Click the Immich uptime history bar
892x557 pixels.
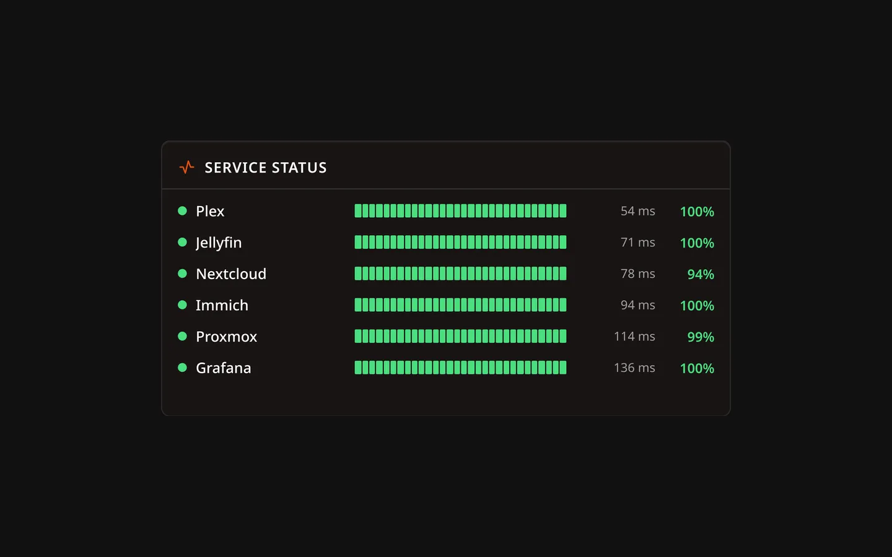click(x=460, y=305)
